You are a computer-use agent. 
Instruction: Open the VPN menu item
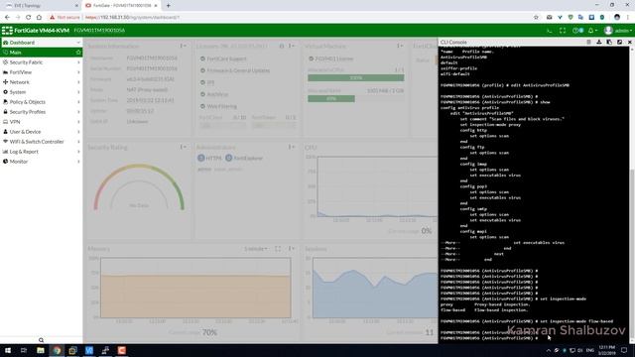tap(41, 122)
